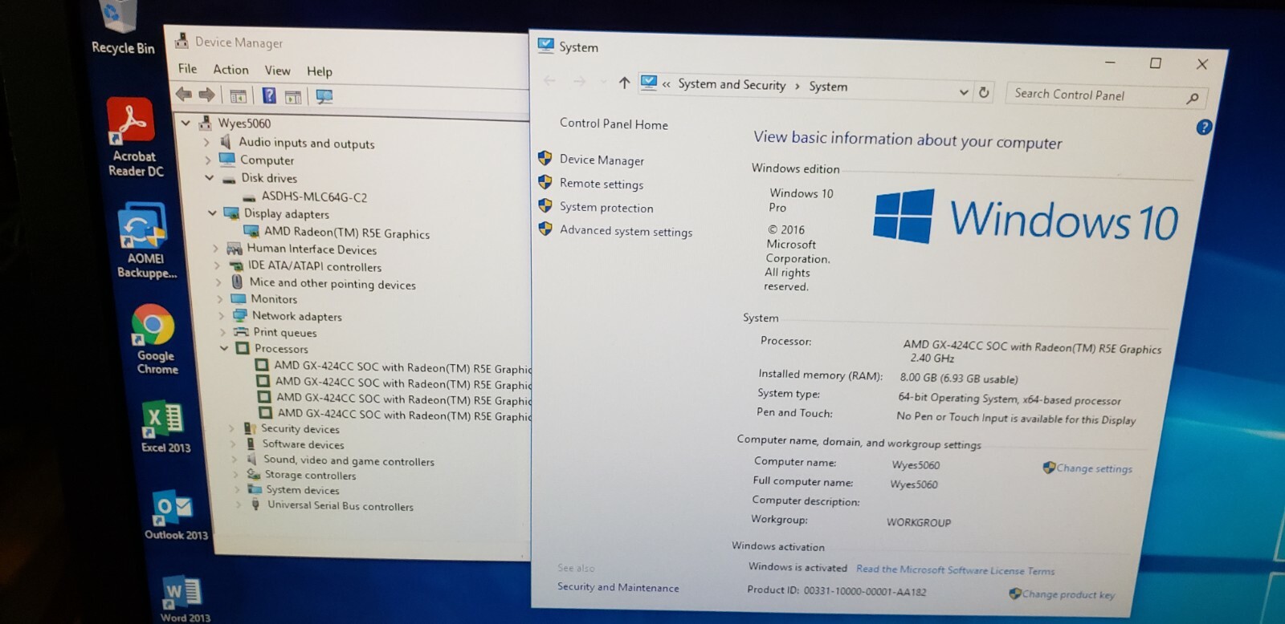The width and height of the screenshot is (1285, 624).
Task: Click the computer icon at the start of the address bar
Action: (649, 83)
